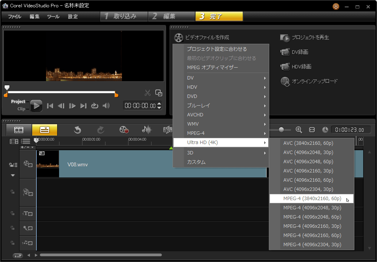Switch to step 2 編集 tab

pos(171,17)
